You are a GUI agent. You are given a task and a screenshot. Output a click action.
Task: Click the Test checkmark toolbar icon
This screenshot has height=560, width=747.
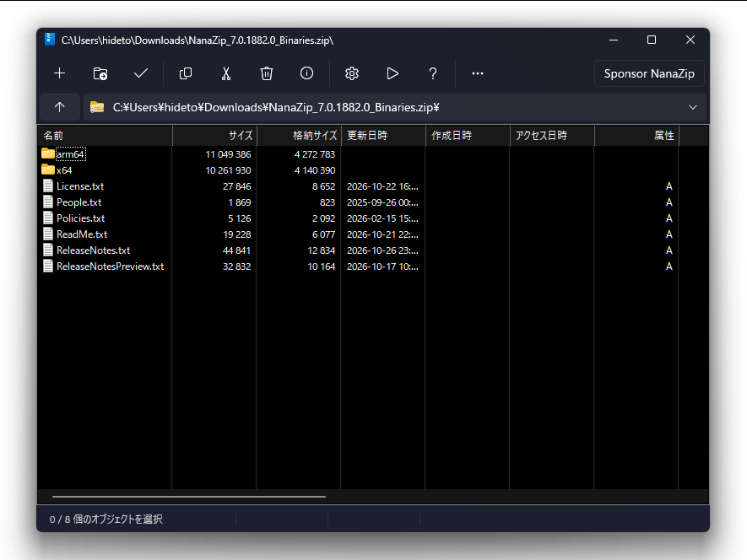coord(141,73)
